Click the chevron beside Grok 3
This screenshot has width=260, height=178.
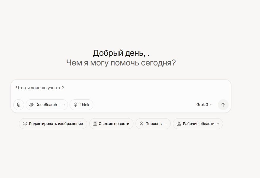(211, 105)
